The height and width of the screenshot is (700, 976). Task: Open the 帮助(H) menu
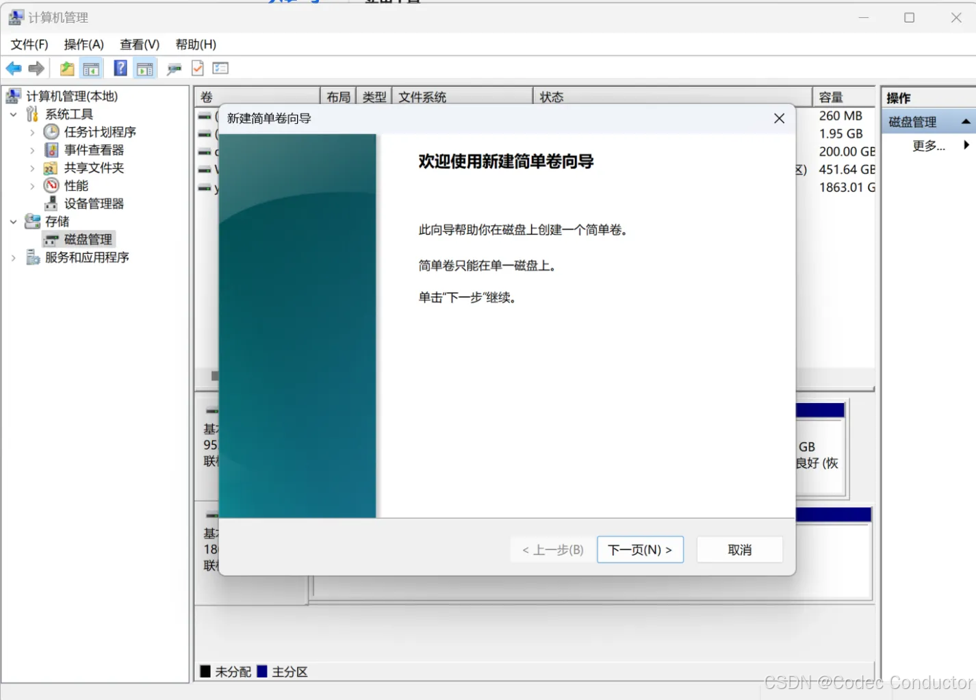point(196,44)
